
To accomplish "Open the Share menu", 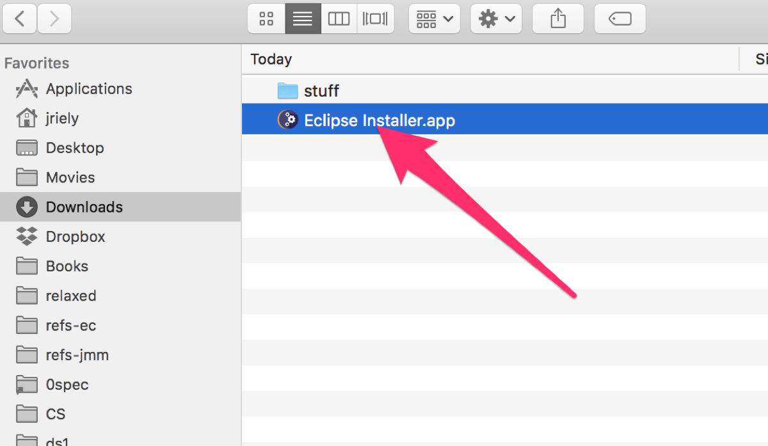I will (x=557, y=19).
